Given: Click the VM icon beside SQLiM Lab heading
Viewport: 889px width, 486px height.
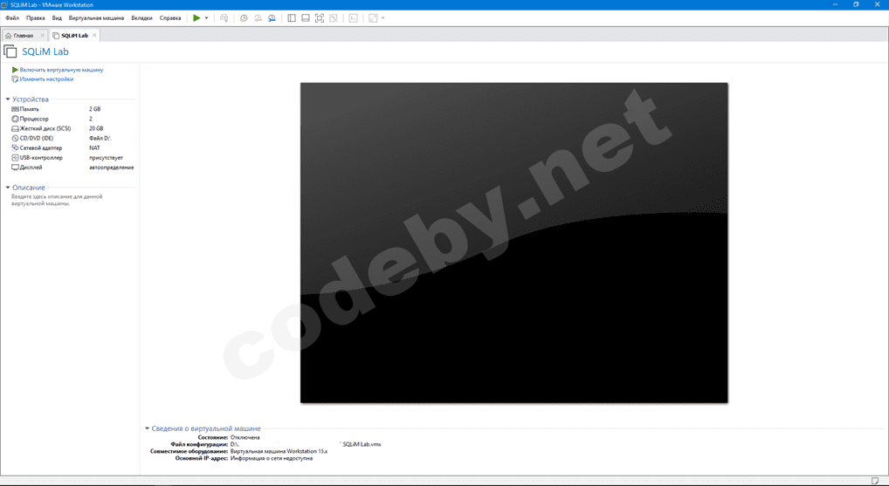Looking at the screenshot, I should 10,51.
